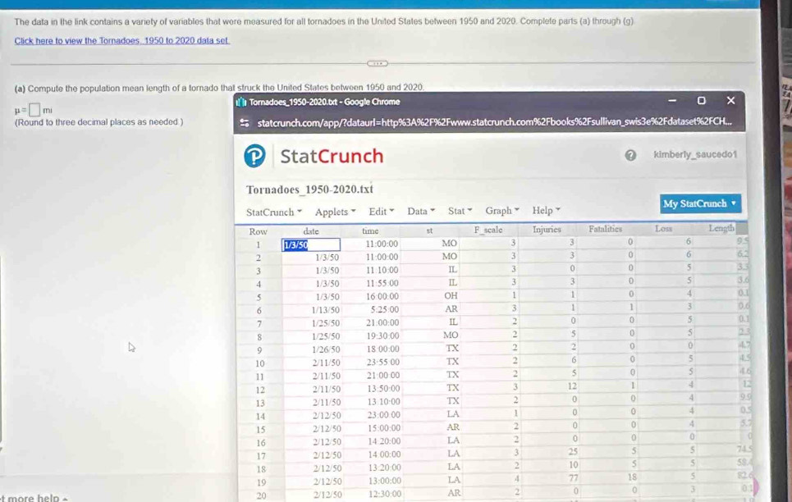Maximize the Tornadoes Chrome popup window
The image size is (792, 502).
(x=701, y=101)
